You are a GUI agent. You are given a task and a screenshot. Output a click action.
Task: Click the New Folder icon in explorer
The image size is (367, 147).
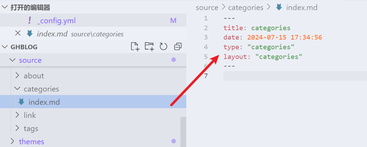149,46
